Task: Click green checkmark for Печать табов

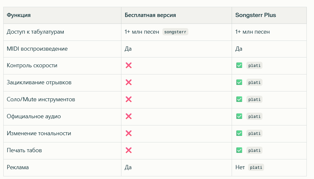Action: tap(239, 150)
